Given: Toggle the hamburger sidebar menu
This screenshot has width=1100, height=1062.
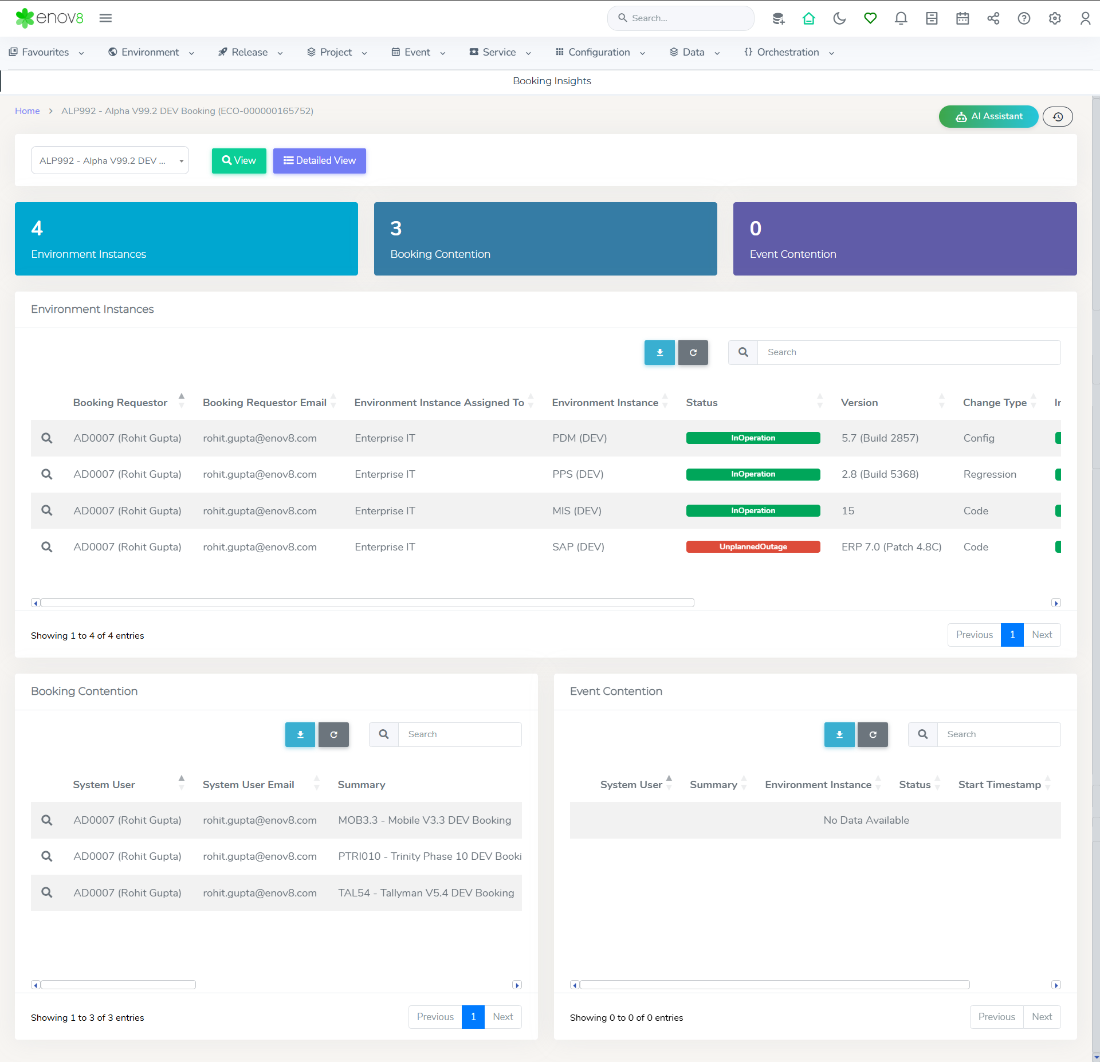Looking at the screenshot, I should click(105, 18).
